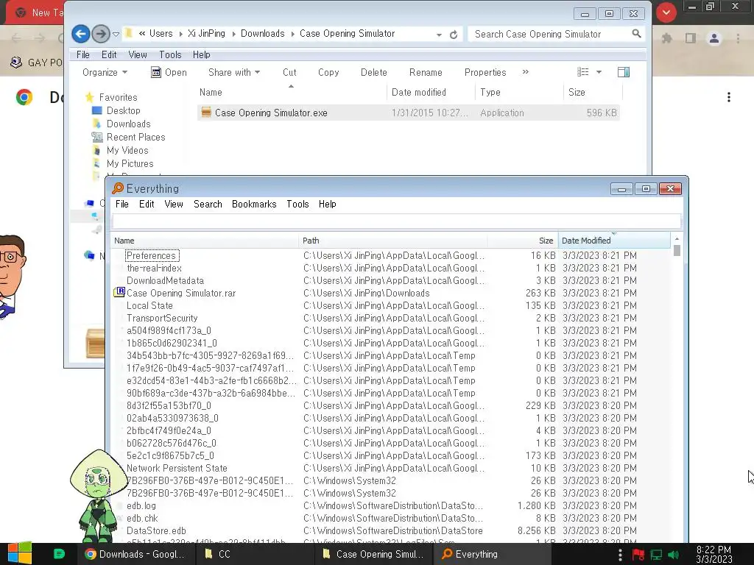Click Rename in Explorer toolbar
754x565 pixels.
[x=426, y=73]
